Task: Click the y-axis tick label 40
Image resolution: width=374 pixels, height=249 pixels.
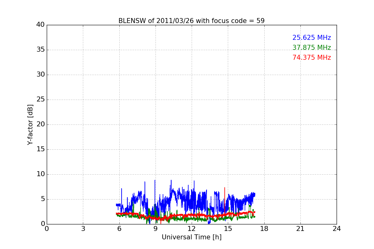Action: point(41,25)
